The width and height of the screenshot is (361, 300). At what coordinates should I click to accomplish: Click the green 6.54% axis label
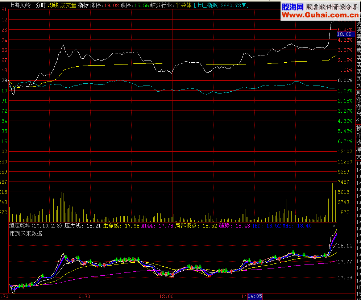pyautogui.click(x=345, y=141)
